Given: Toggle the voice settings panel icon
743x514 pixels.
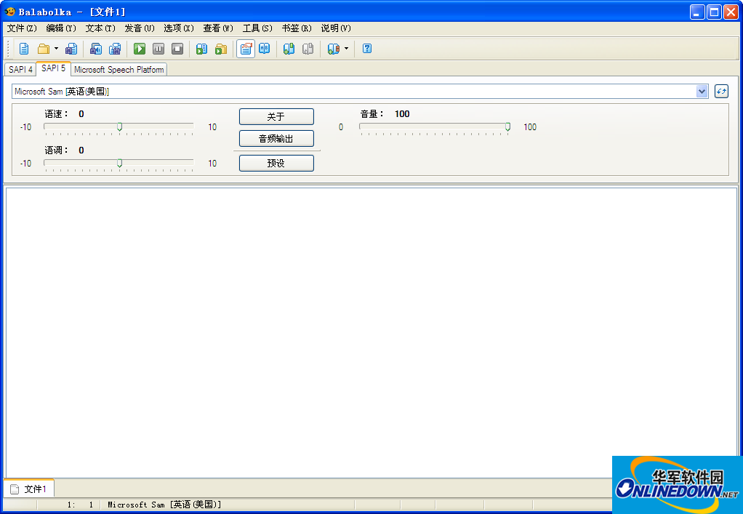Looking at the screenshot, I should 246,49.
